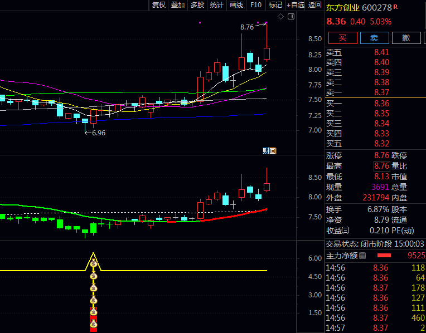Open the 复权 menu
The image size is (426, 333).
(x=159, y=5)
